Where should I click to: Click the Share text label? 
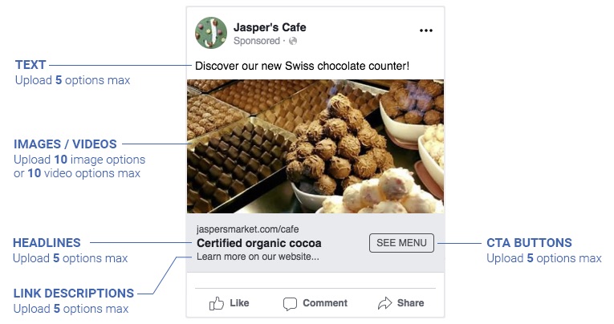coord(410,303)
